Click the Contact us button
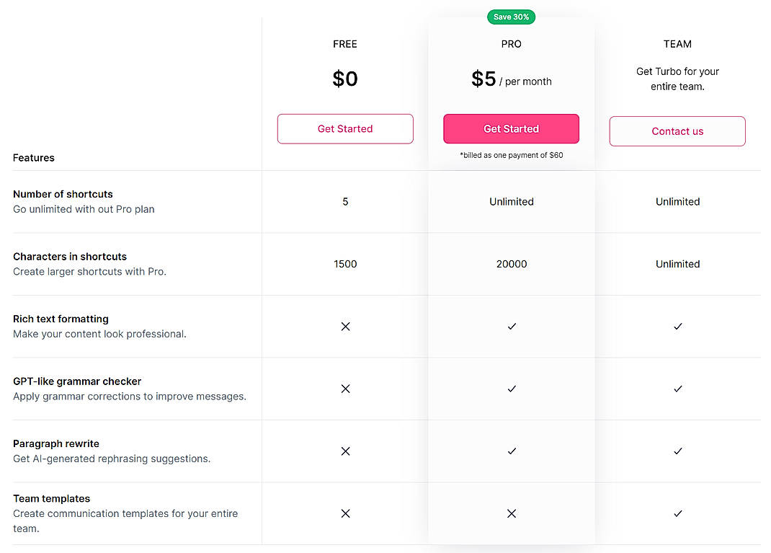 pyautogui.click(x=677, y=131)
